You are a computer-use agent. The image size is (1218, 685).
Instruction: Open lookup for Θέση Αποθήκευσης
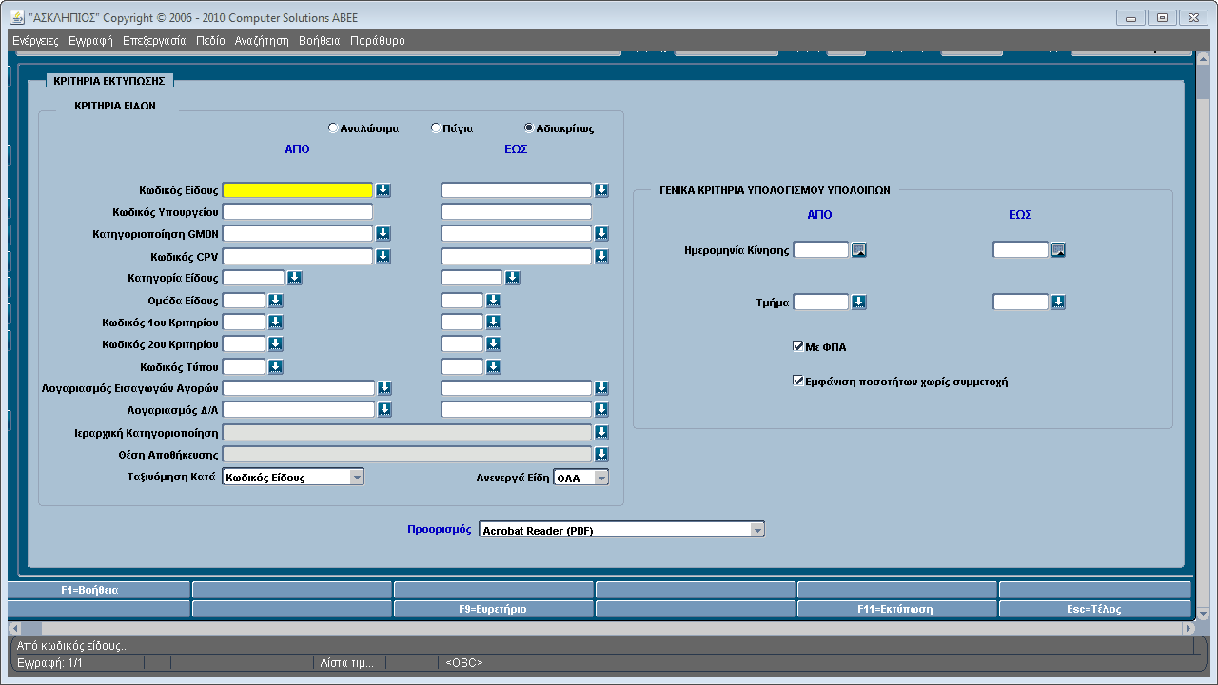pos(601,455)
